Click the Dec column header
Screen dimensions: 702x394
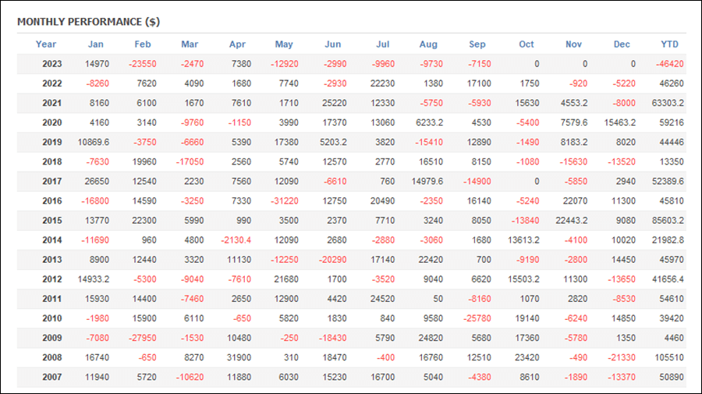622,44
